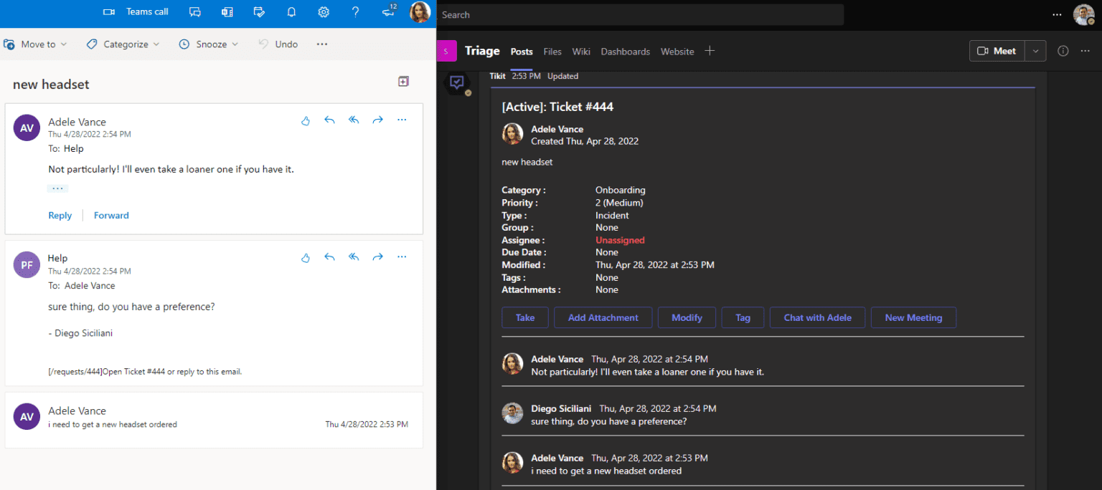Open the Outlook chat icon
The height and width of the screenshot is (490, 1102).
tap(194, 12)
